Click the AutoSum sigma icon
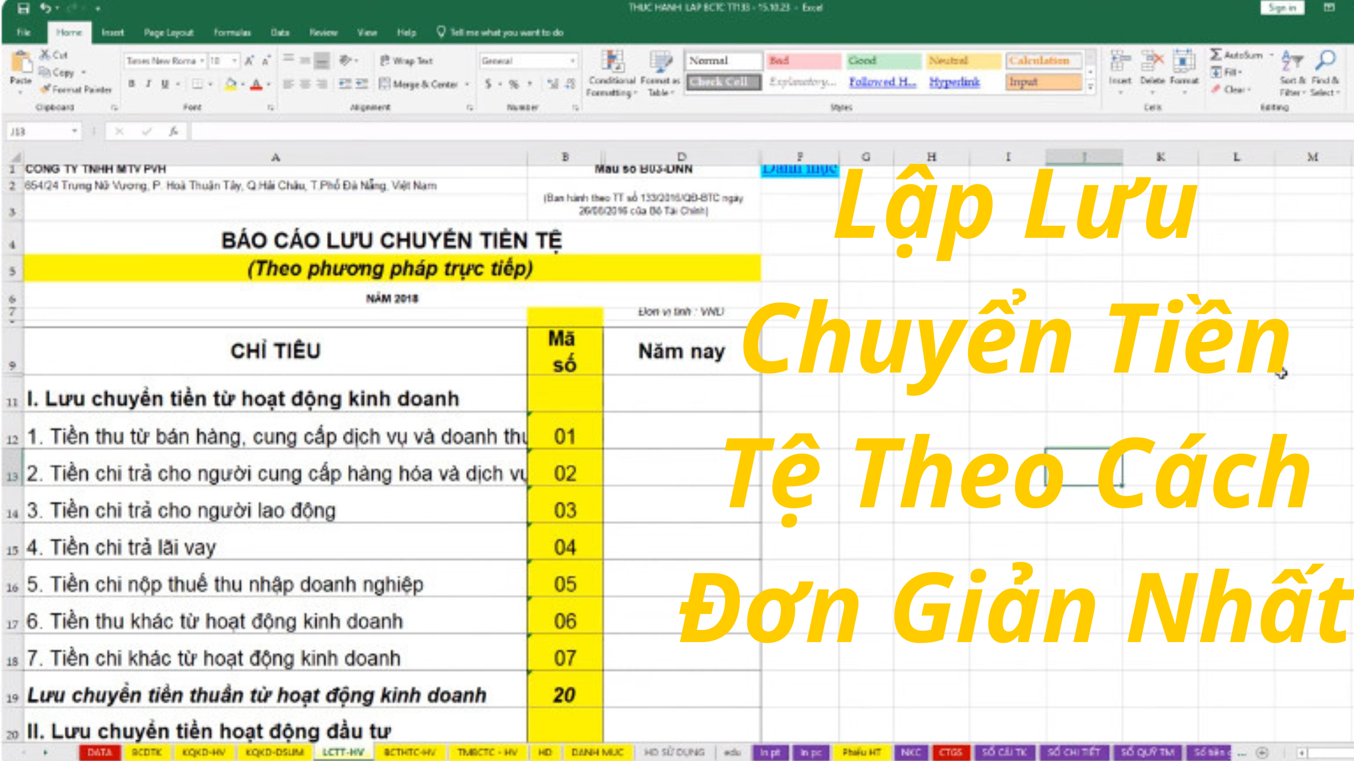 coord(1216,55)
